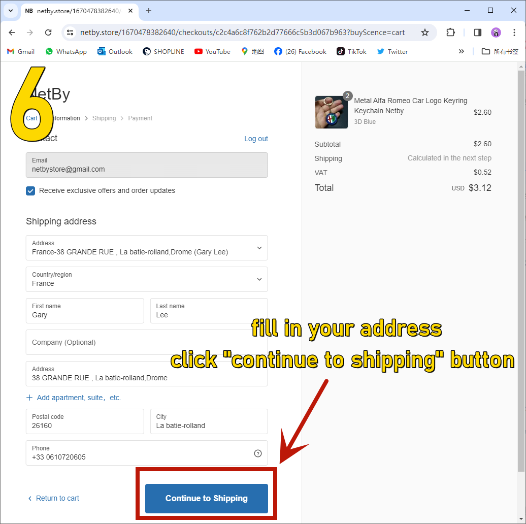Click the browser reload icon

pos(48,32)
